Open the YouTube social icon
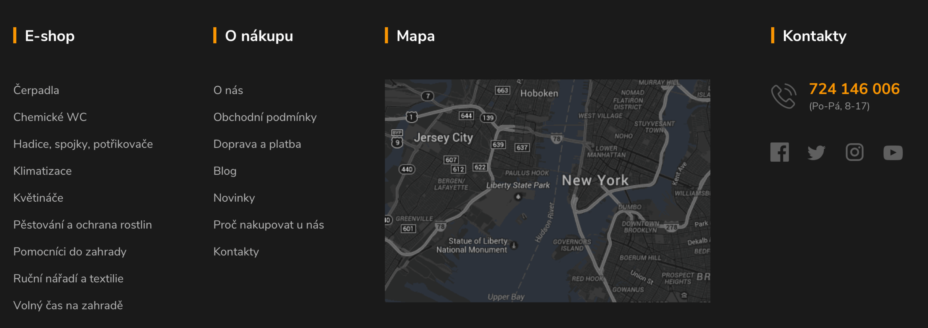The width and height of the screenshot is (928, 328). 893,152
